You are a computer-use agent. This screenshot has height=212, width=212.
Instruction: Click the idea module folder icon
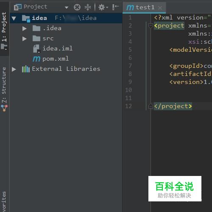(x=26, y=18)
